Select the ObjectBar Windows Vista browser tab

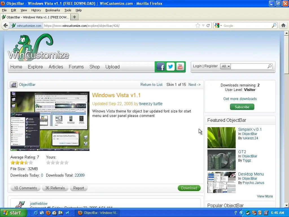pos(35,17)
